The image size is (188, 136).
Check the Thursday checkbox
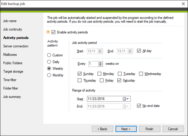tap(80, 80)
